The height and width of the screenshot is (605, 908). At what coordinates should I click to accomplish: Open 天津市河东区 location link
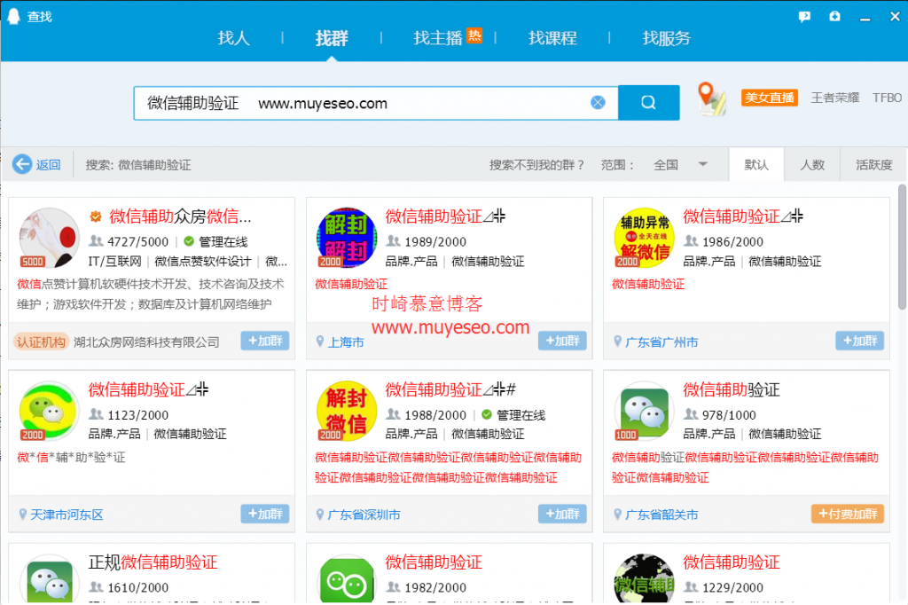click(67, 515)
